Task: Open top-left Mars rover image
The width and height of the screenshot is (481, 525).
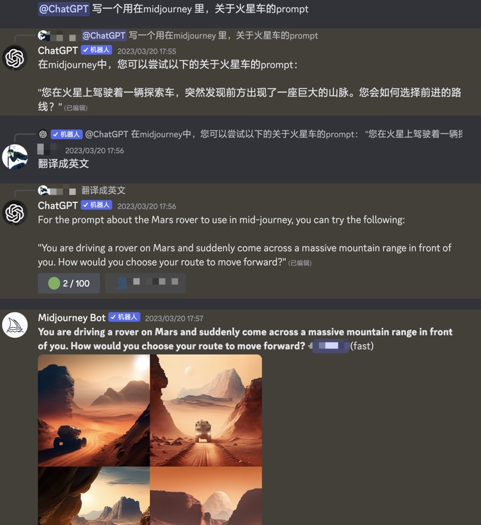Action: [93, 410]
